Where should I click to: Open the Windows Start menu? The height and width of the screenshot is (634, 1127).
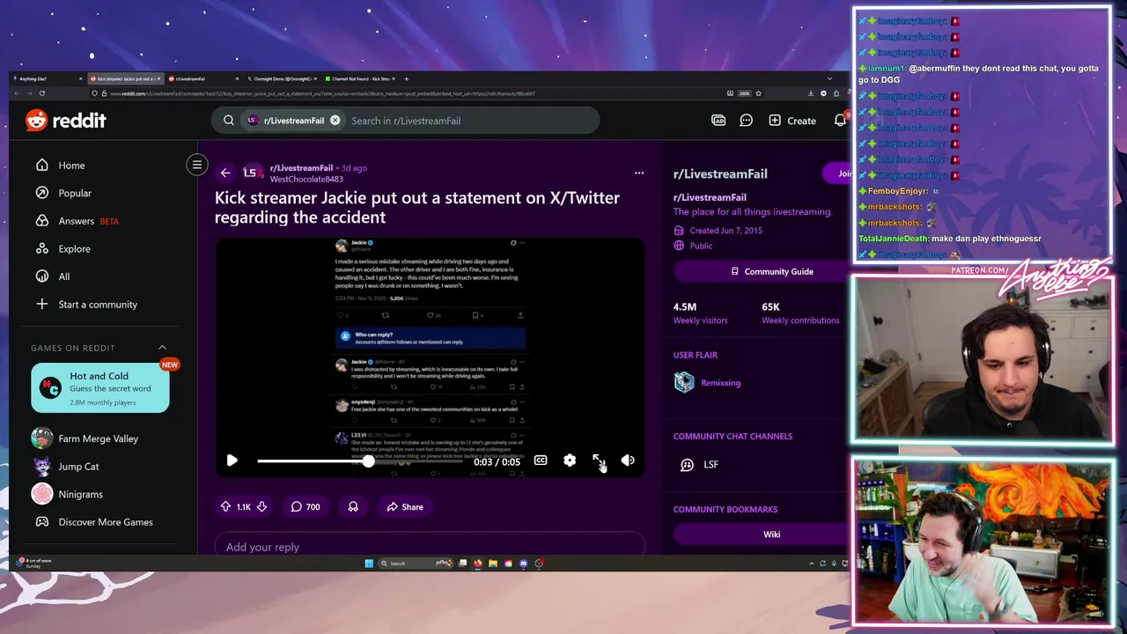tap(369, 564)
